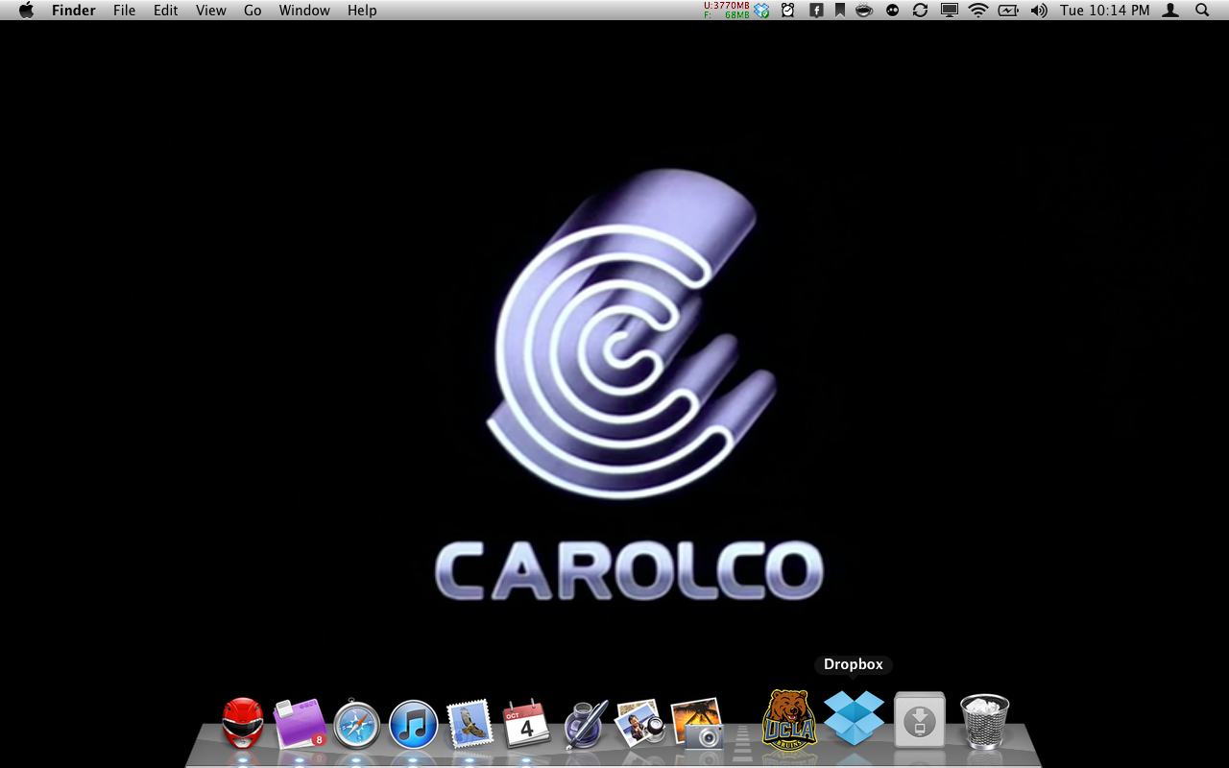
Task: Click the UCLA Bruins bear icon
Action: [x=789, y=720]
